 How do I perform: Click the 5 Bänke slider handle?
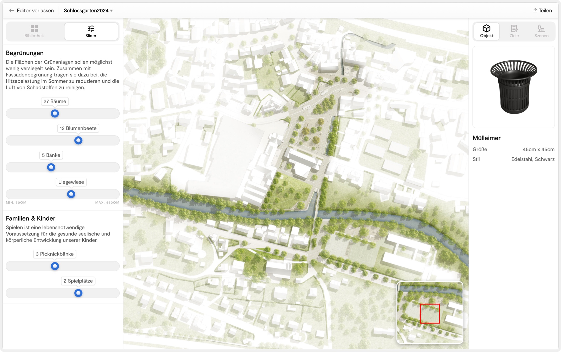(51, 167)
